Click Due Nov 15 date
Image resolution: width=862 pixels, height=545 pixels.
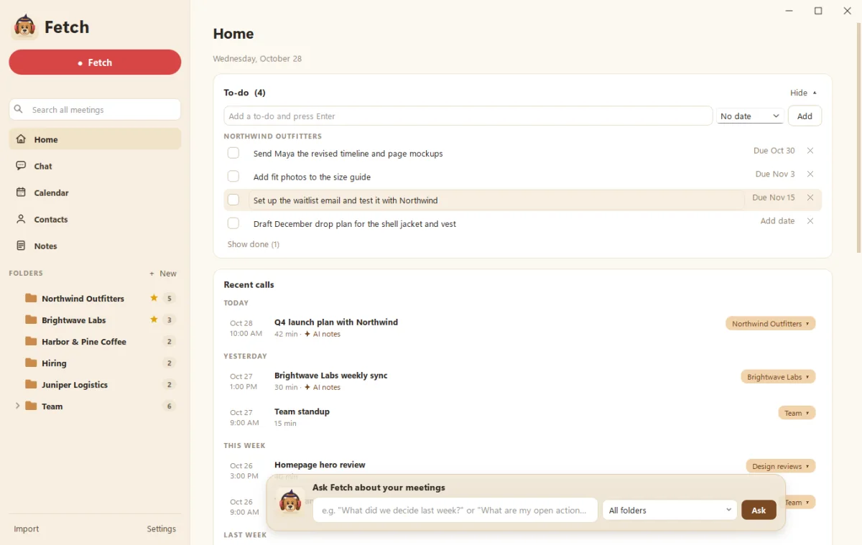click(x=774, y=197)
